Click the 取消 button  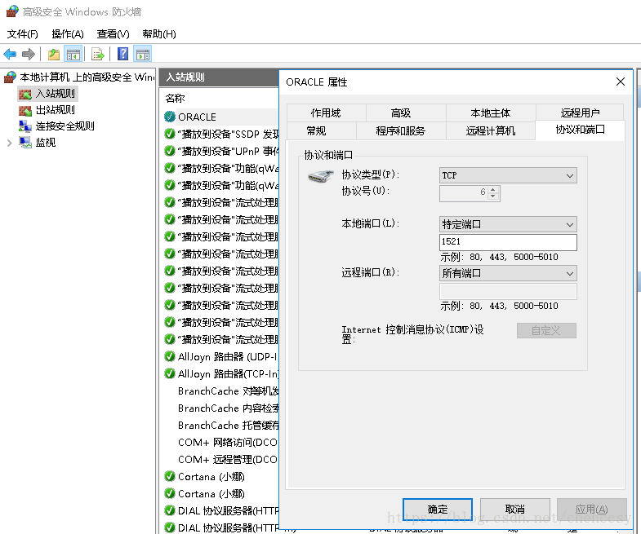coord(514,509)
